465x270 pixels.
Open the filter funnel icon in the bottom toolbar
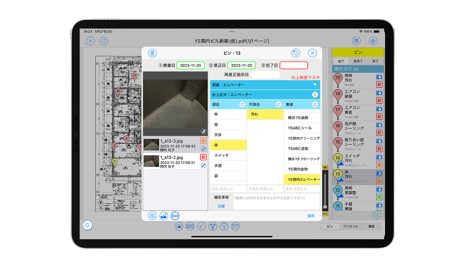pos(213,227)
